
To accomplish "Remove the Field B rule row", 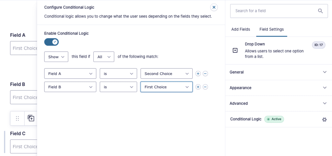I will [205, 87].
